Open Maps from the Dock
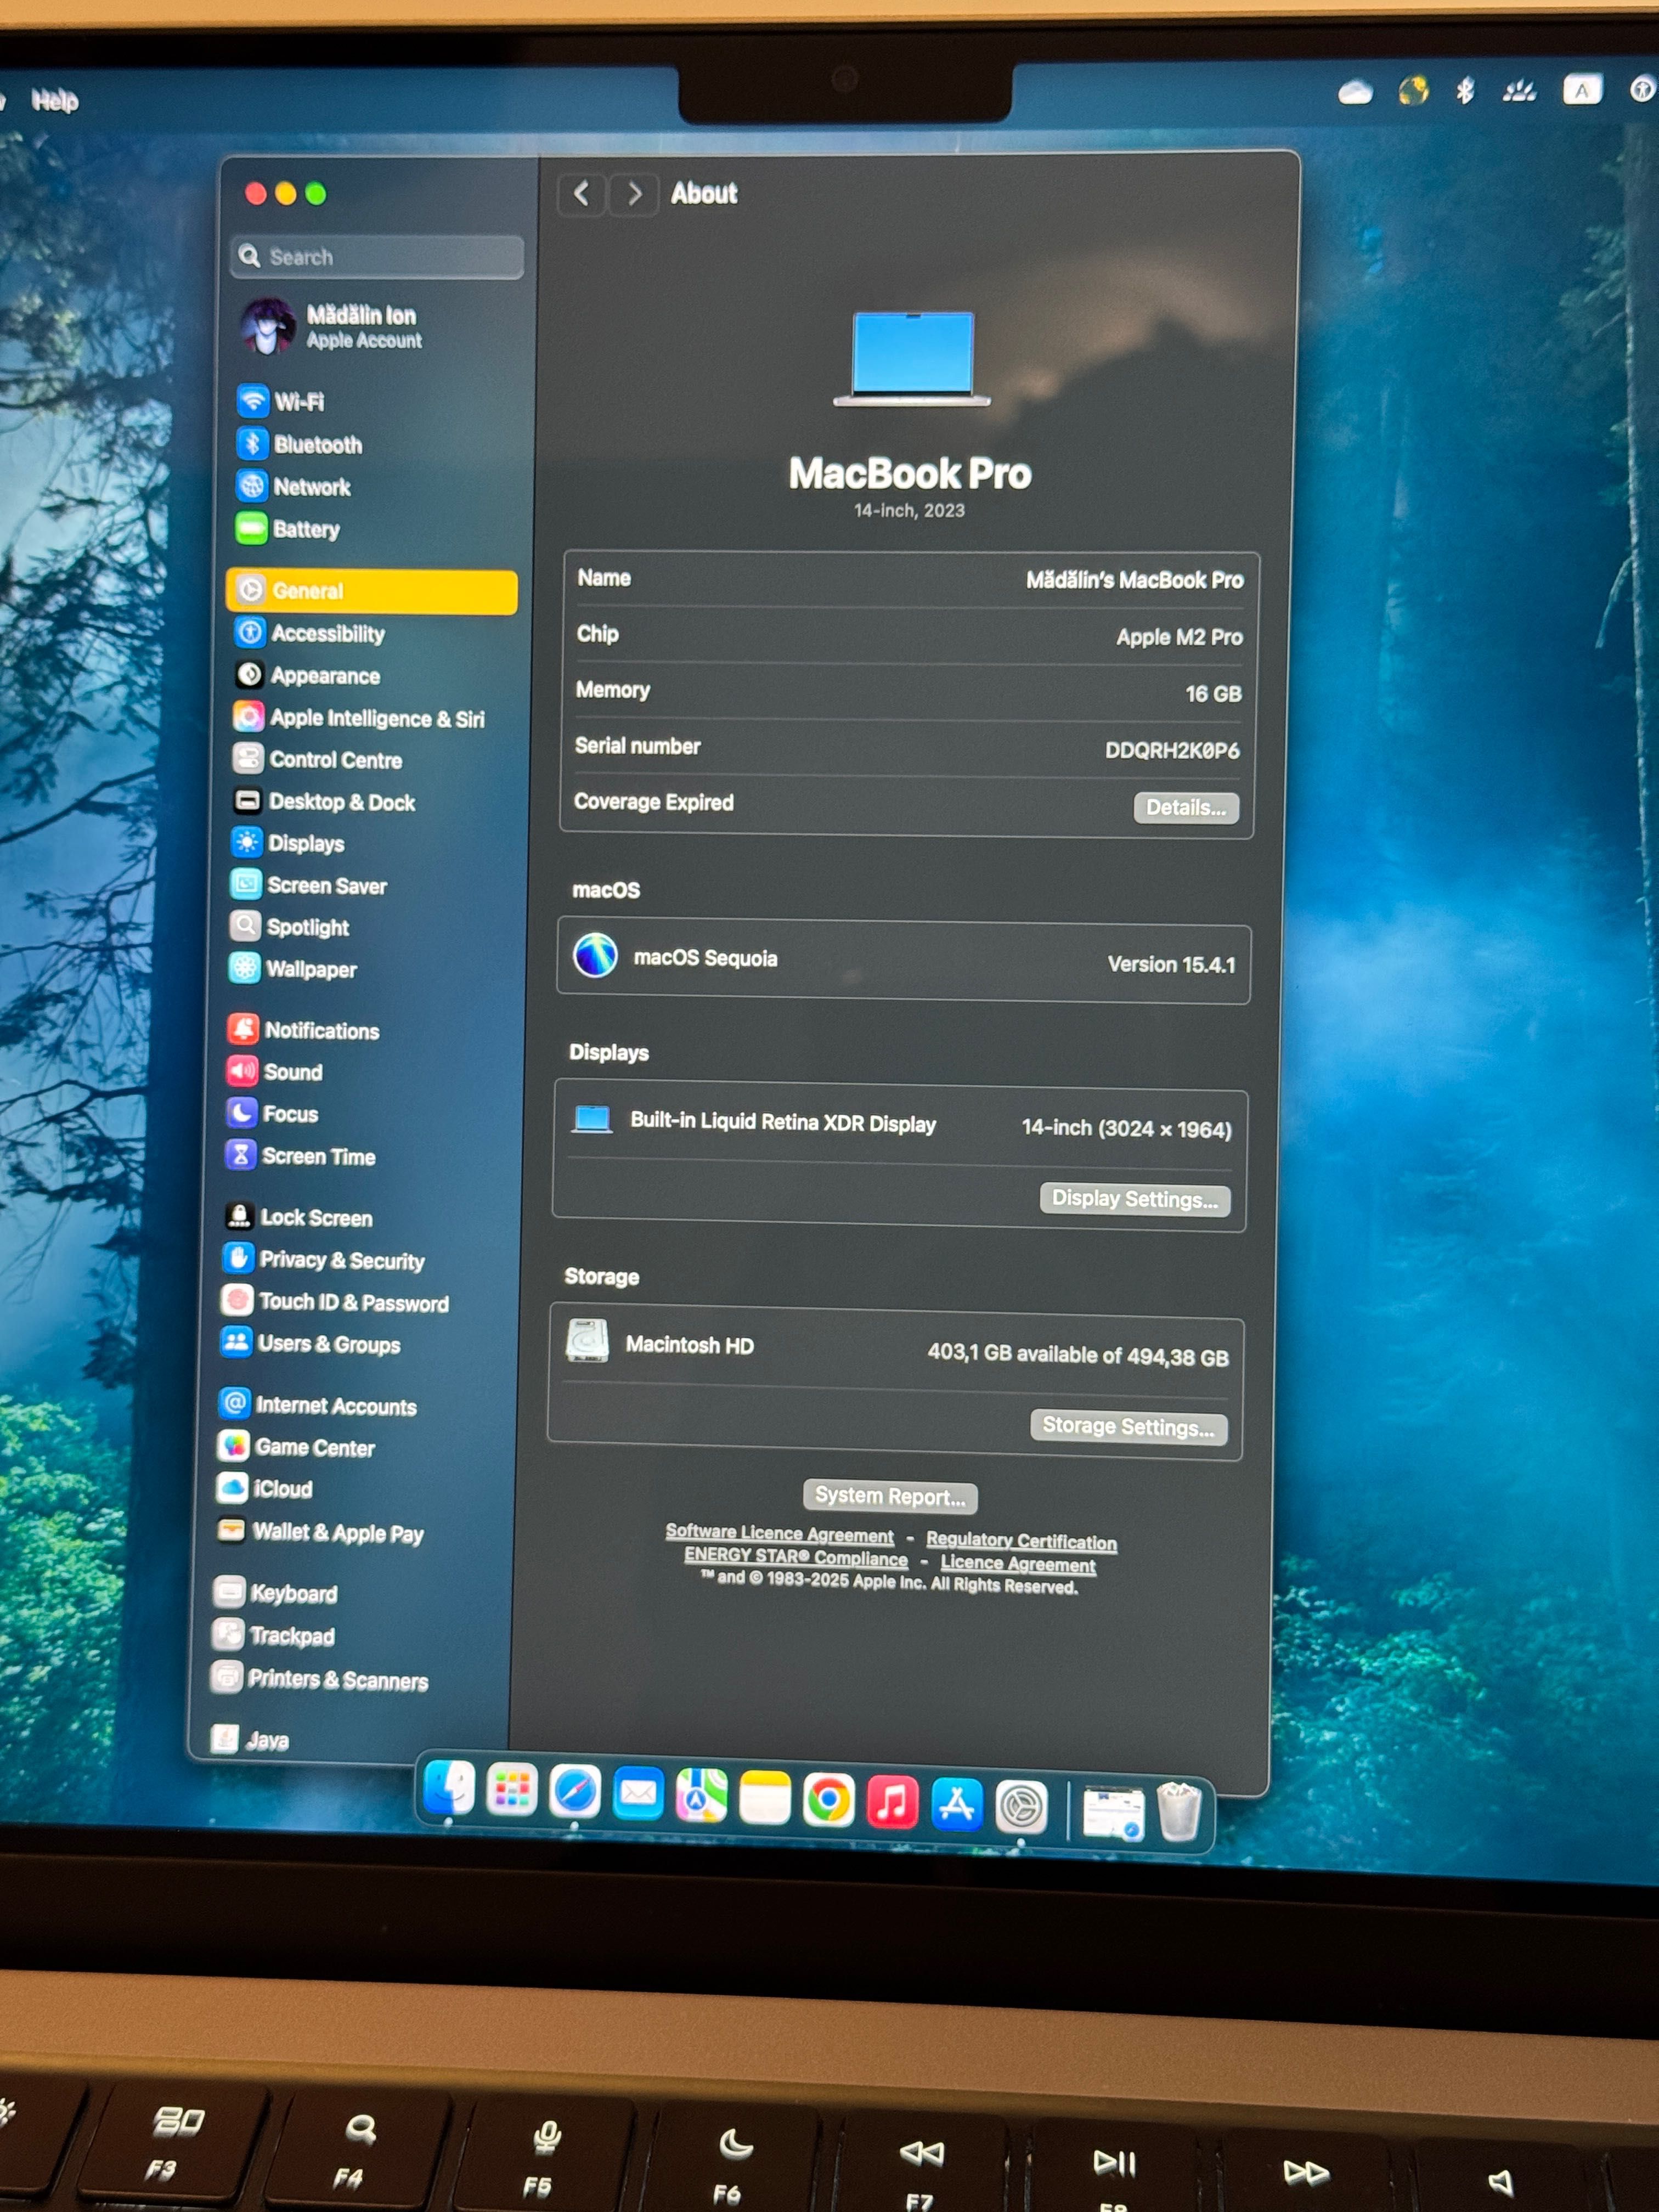The height and width of the screenshot is (2212, 1659). (x=701, y=1796)
